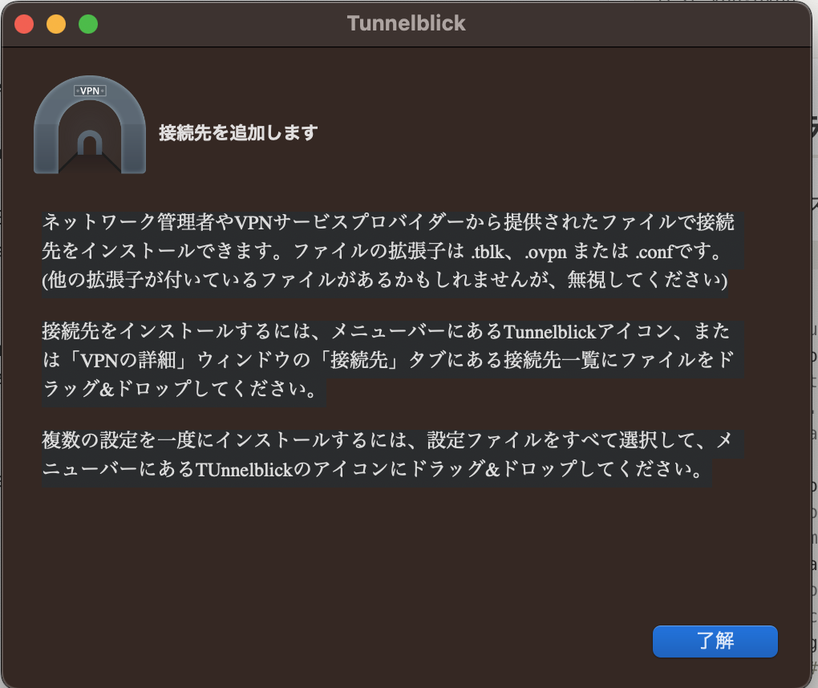Screen dimensions: 818x688
Task: Click the Tunnelblick tunnel app icon
Action: (x=90, y=125)
